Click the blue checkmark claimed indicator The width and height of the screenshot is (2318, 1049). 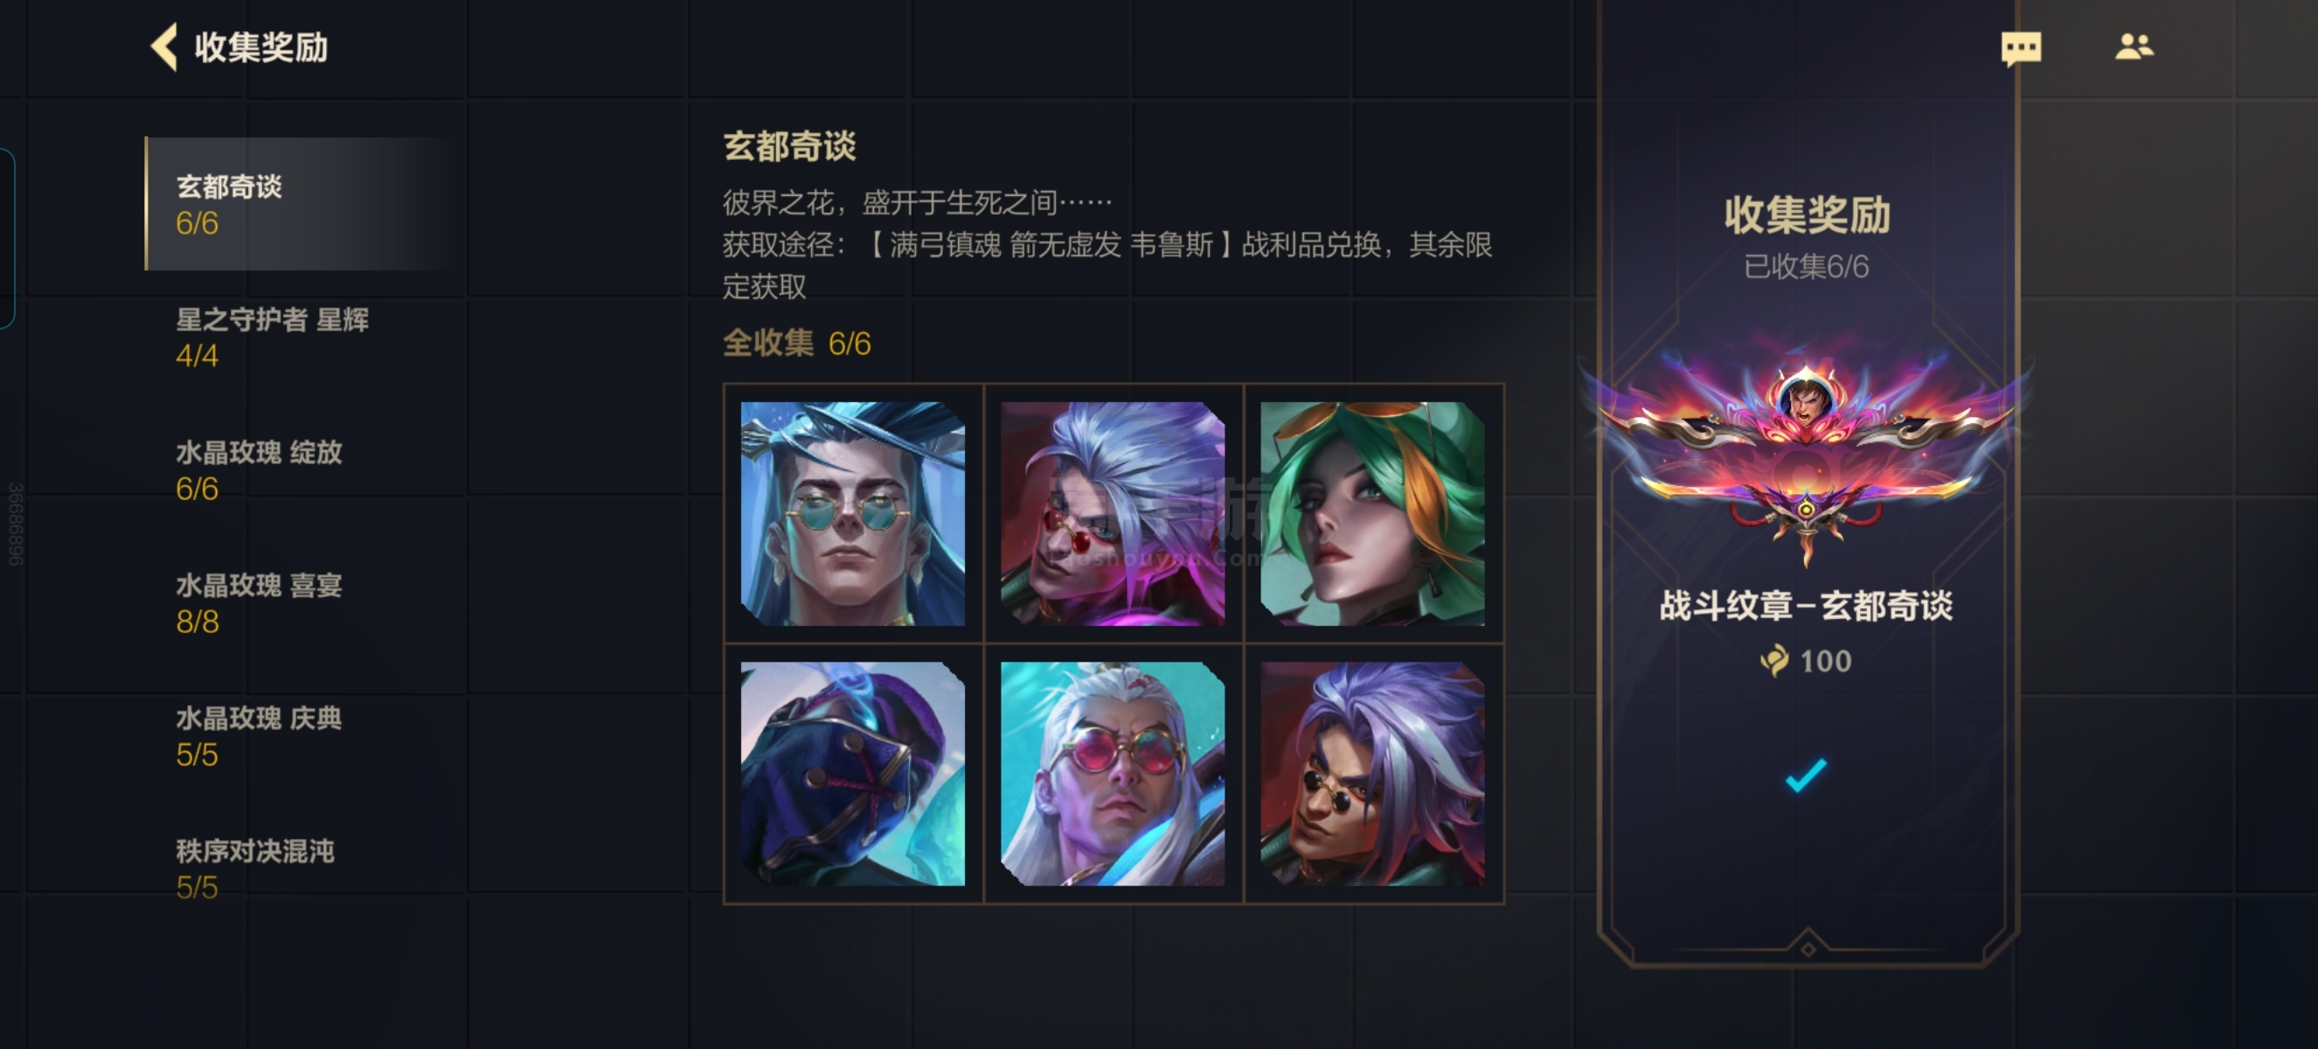1806,775
